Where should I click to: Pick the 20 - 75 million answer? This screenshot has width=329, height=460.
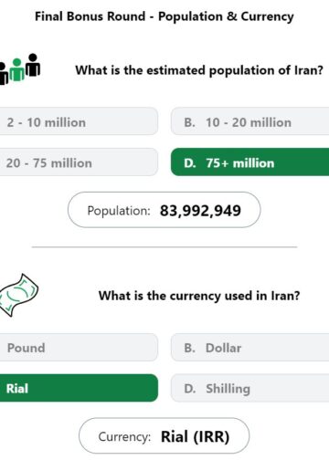coord(79,162)
